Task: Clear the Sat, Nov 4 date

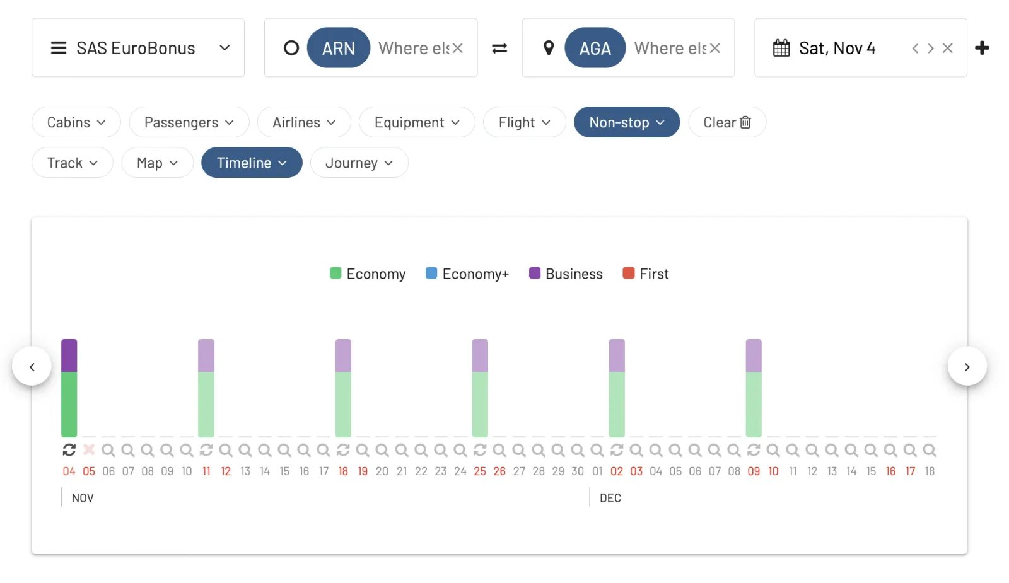Action: point(947,48)
